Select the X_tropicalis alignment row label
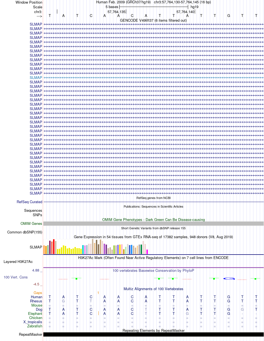The image size is (264, 341). point(33,322)
